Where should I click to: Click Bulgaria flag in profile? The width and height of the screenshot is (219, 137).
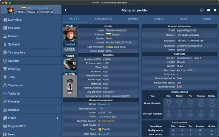(108, 34)
